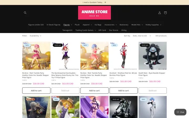
Task: Expand the Trading Cards Games menu
Action: pos(86,30)
